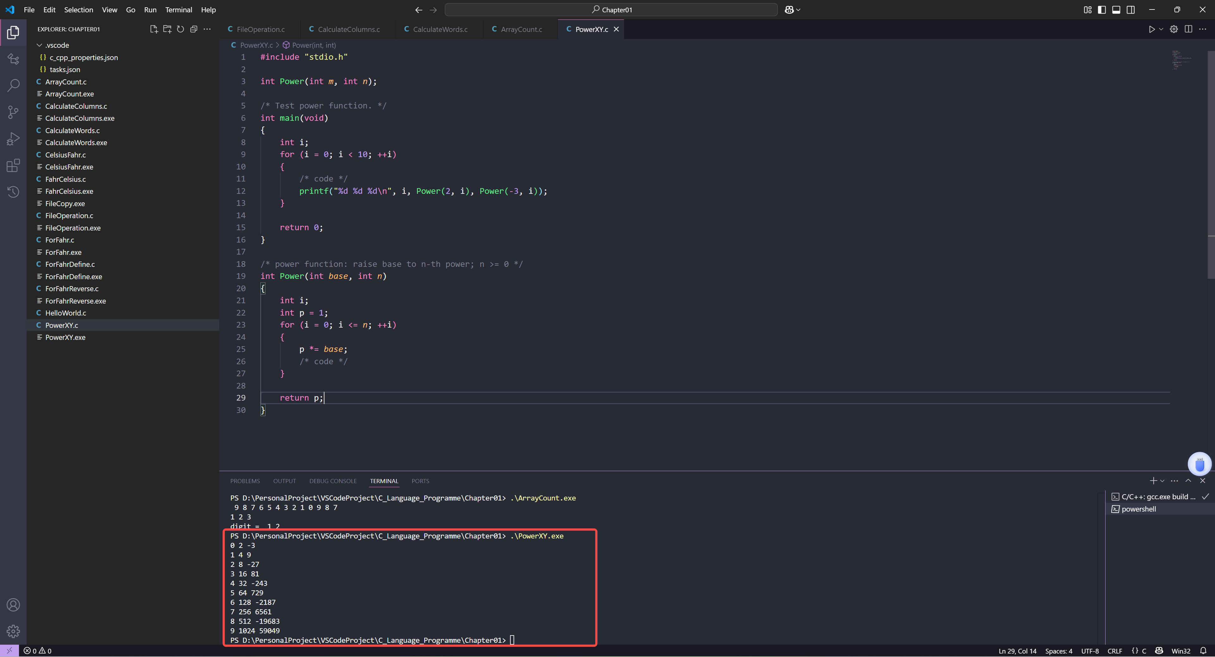Click New File icon in Explorer header
Screen dimensions: 1215x657
(x=153, y=29)
